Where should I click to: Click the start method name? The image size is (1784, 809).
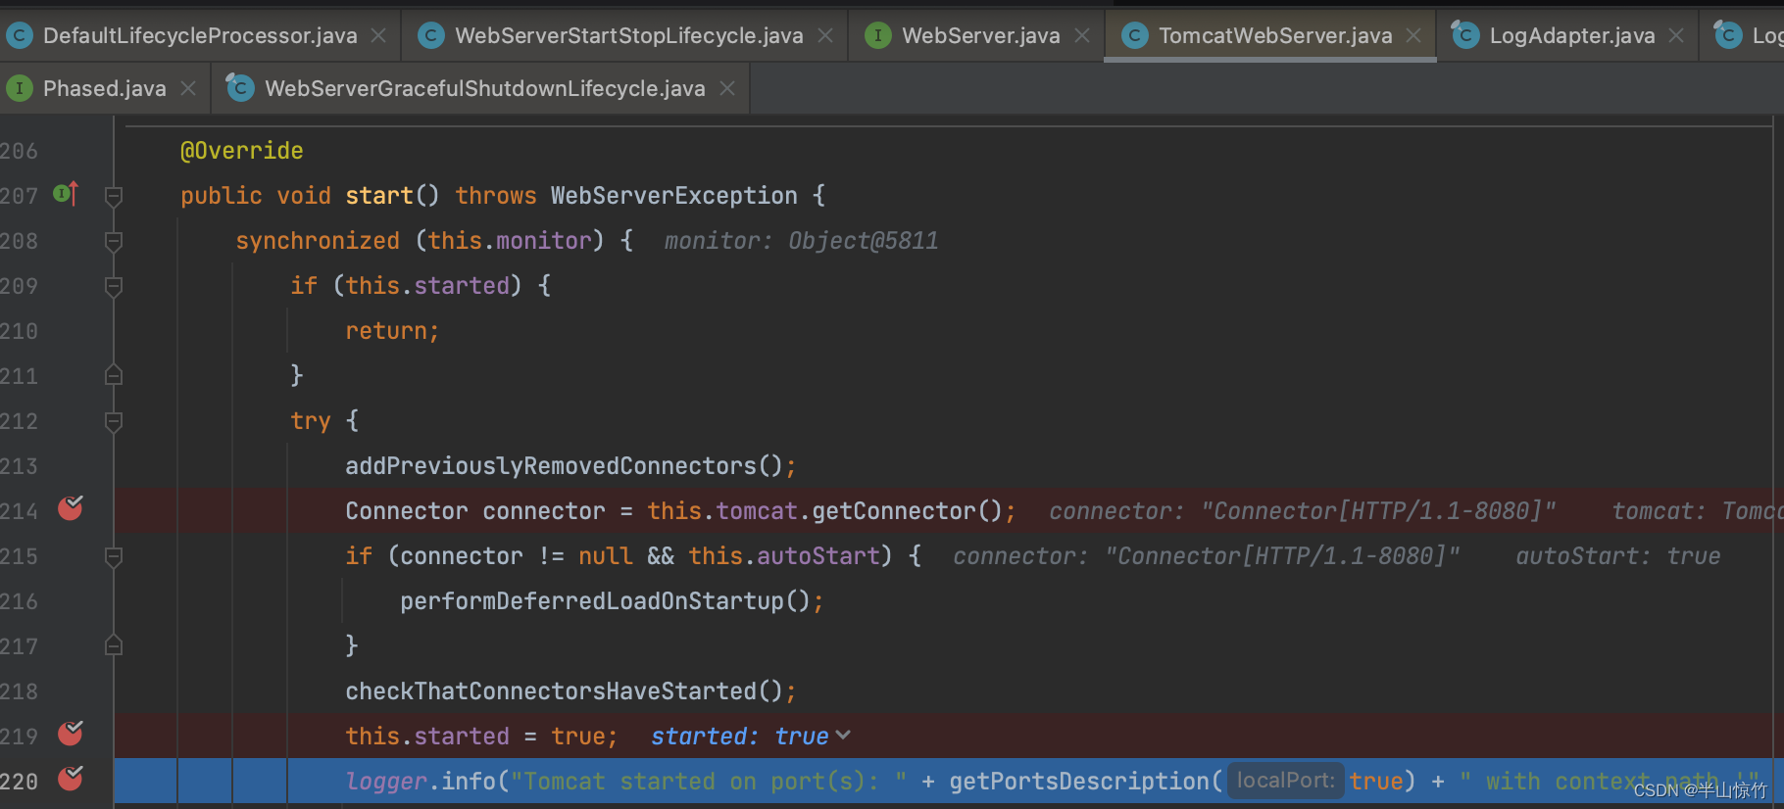[x=379, y=196]
